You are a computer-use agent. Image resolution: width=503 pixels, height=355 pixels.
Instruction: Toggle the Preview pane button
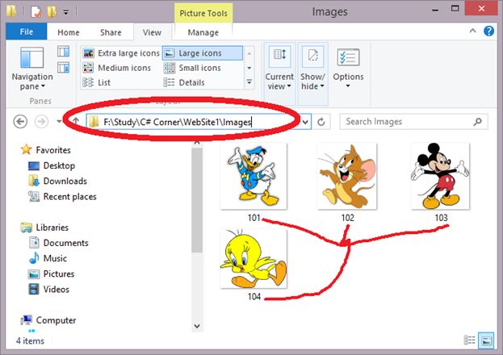tap(63, 52)
